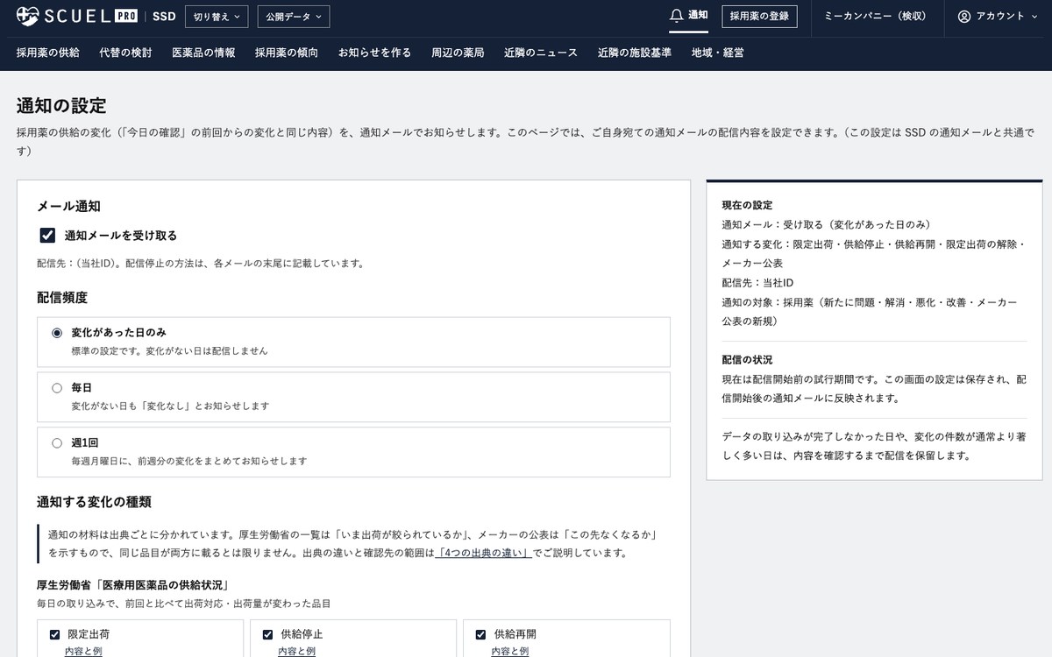
Task: Expand the アカウント menu
Action: click(998, 16)
